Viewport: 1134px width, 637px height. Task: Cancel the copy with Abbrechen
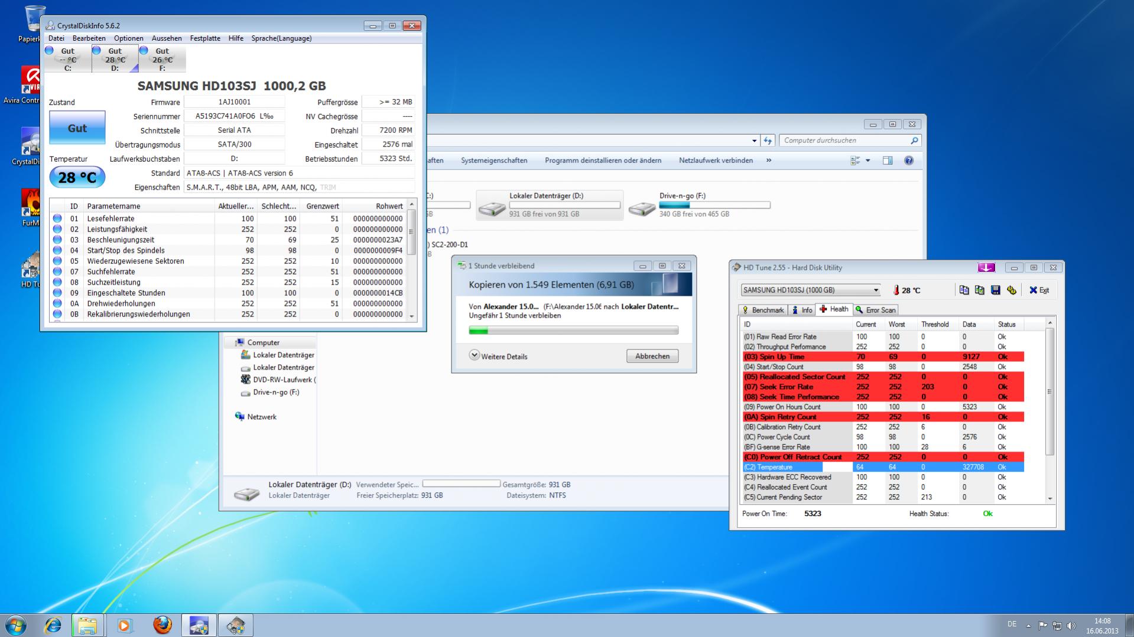652,356
